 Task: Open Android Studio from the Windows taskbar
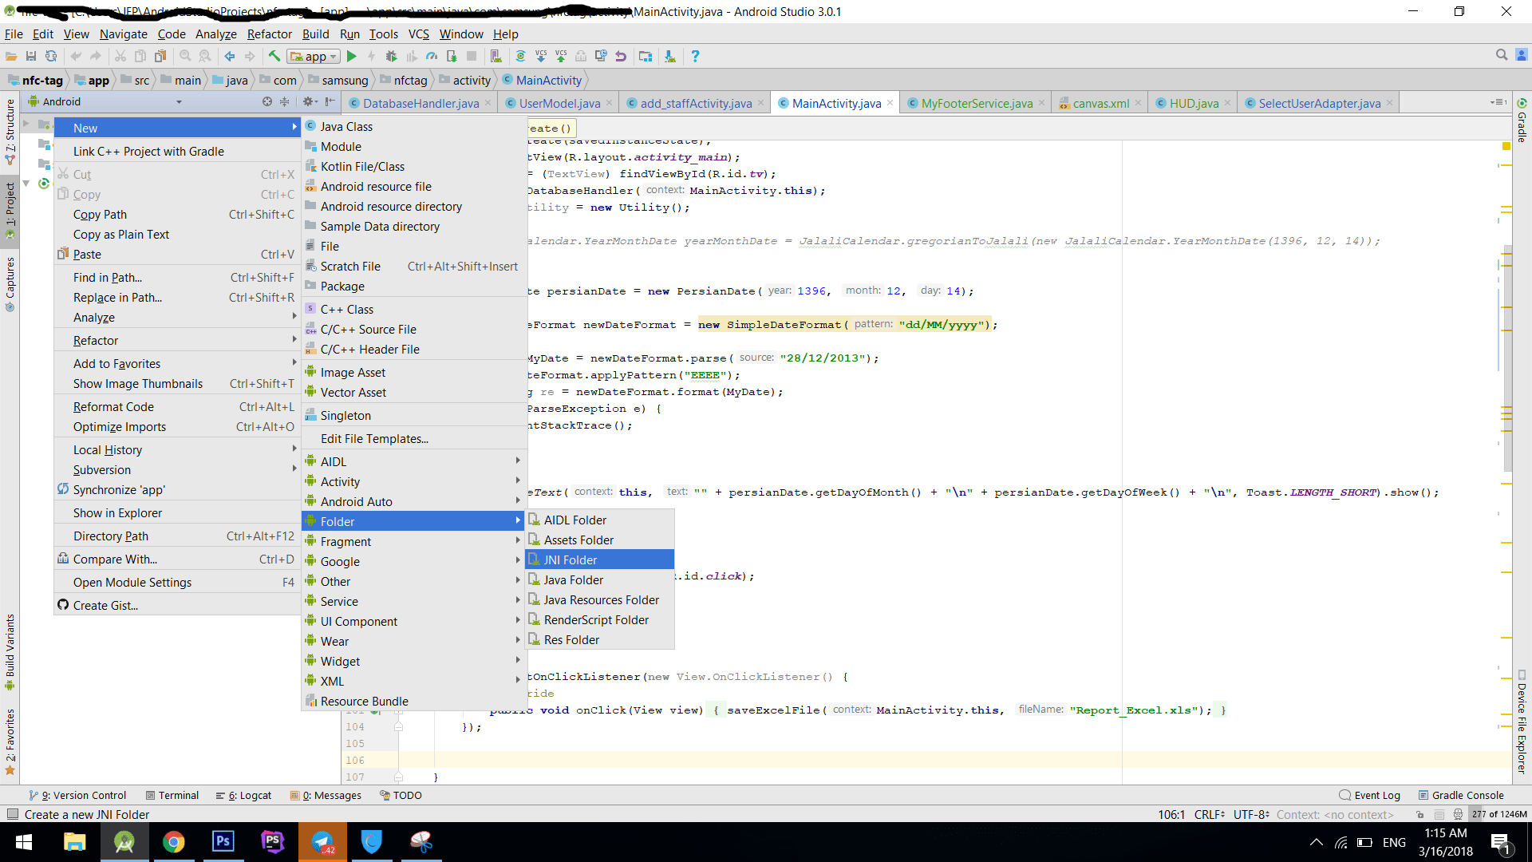tap(124, 842)
